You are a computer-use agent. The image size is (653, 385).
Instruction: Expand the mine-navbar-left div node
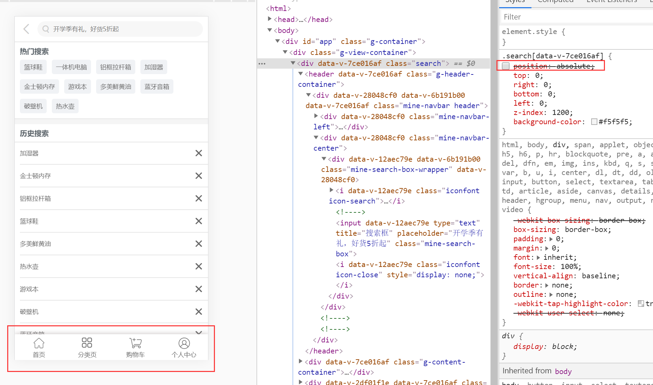point(316,116)
